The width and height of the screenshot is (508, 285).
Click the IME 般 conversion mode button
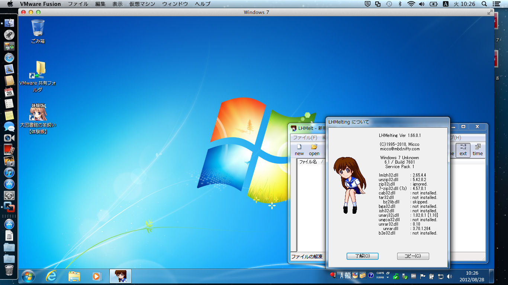(347, 275)
